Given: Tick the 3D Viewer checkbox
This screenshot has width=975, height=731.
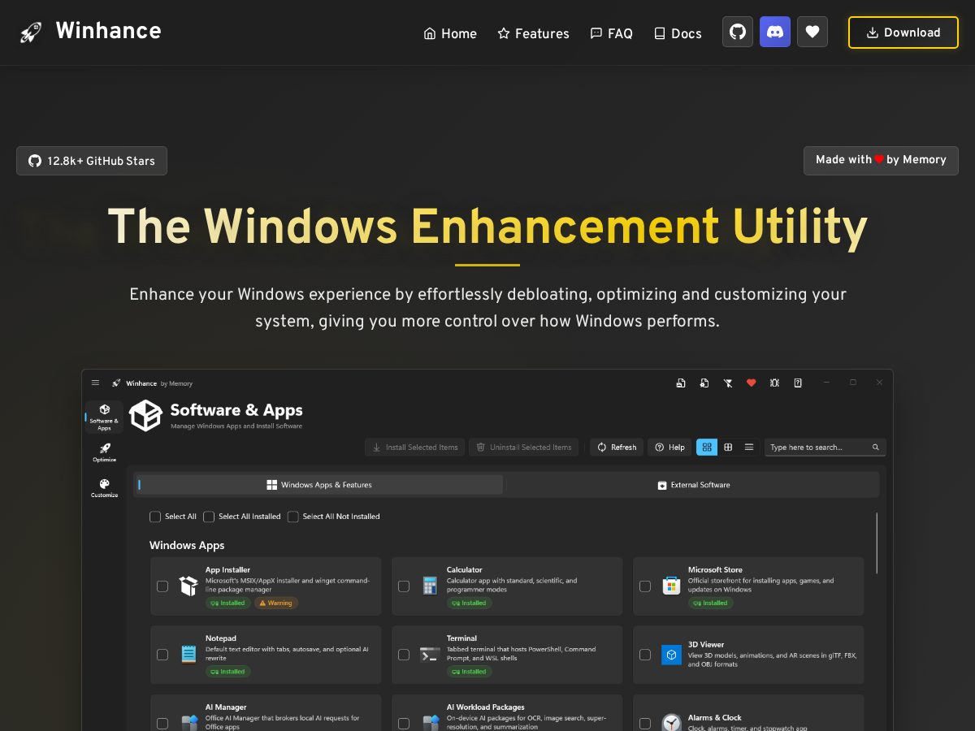Looking at the screenshot, I should click(645, 655).
